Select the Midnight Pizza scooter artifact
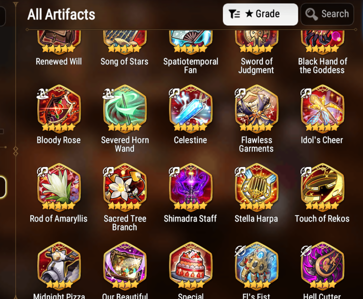This screenshot has width=363, height=299. [x=59, y=266]
